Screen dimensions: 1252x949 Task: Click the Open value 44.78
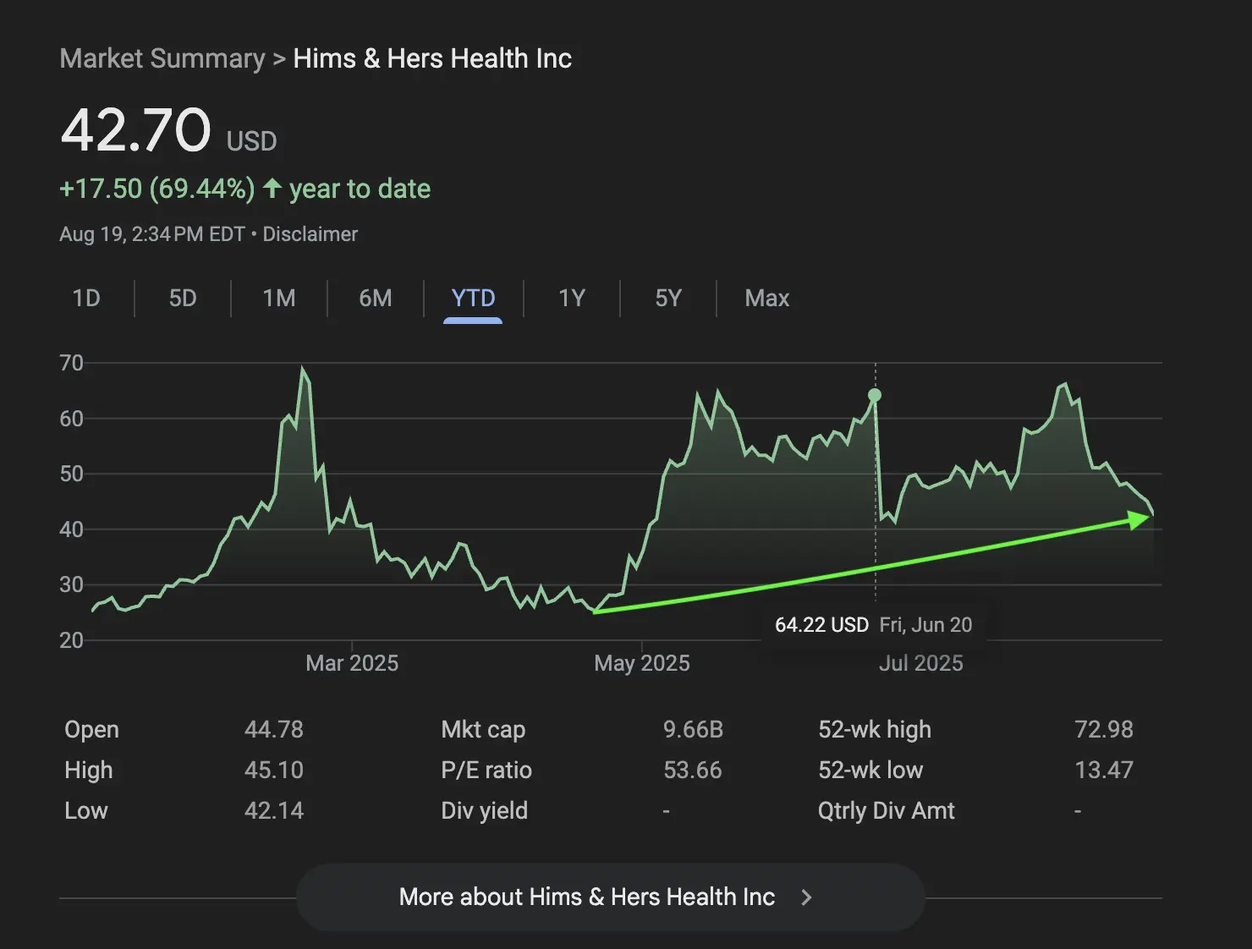click(273, 729)
